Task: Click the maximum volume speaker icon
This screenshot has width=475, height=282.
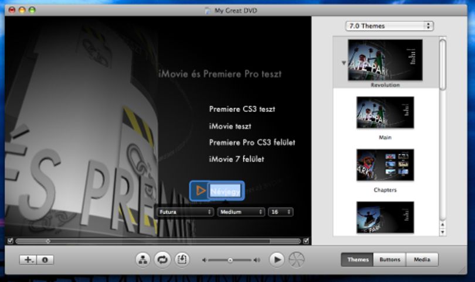Action: point(257,260)
